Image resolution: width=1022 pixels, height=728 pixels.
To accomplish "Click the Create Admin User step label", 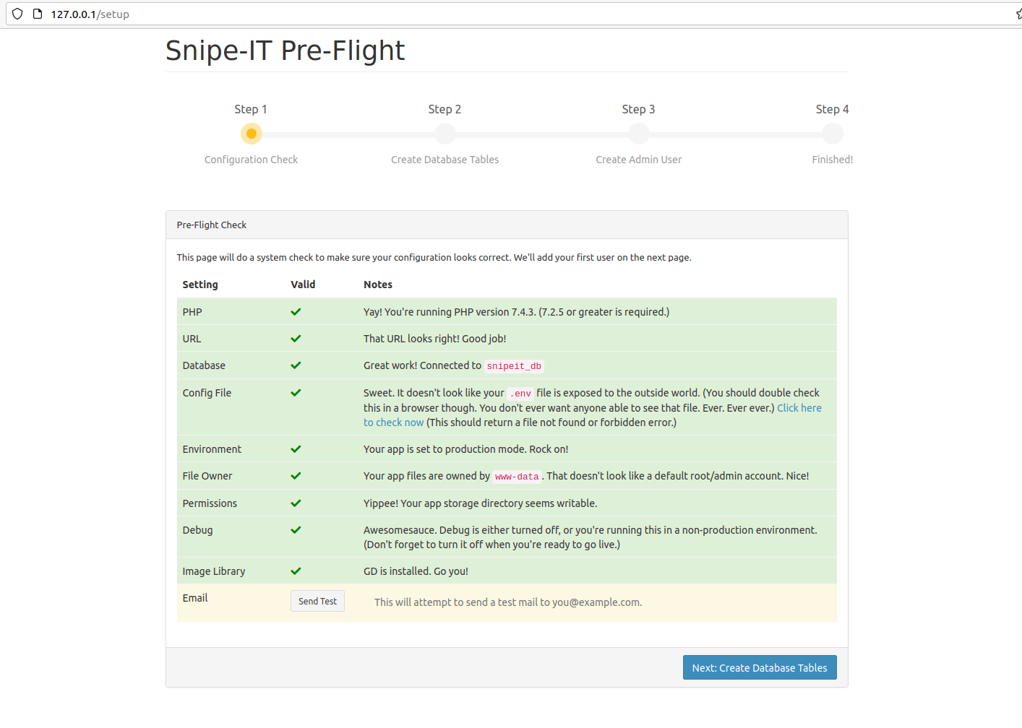I will [x=638, y=160].
